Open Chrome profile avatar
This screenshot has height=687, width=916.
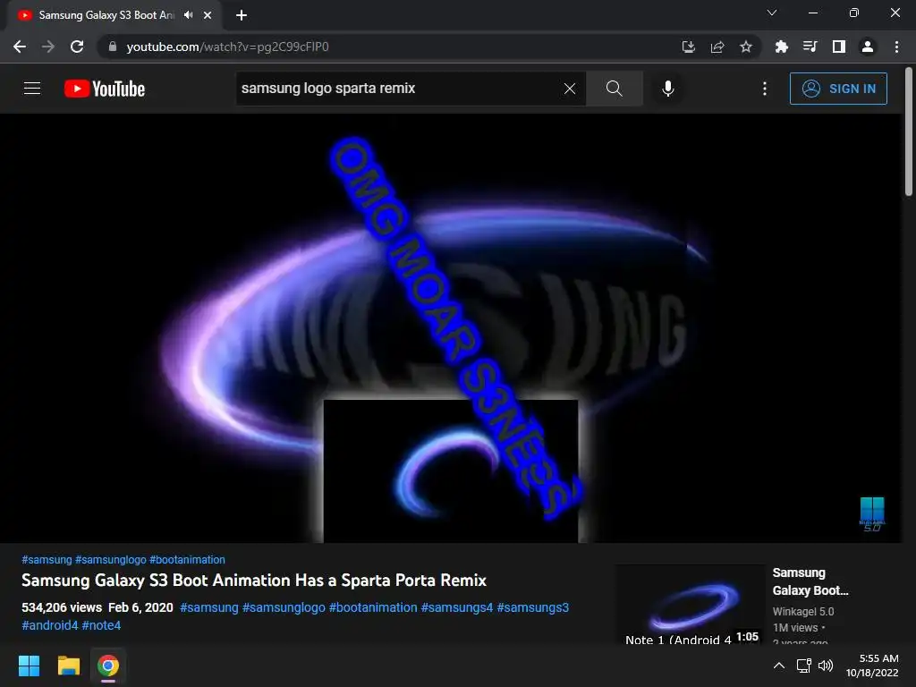(868, 47)
